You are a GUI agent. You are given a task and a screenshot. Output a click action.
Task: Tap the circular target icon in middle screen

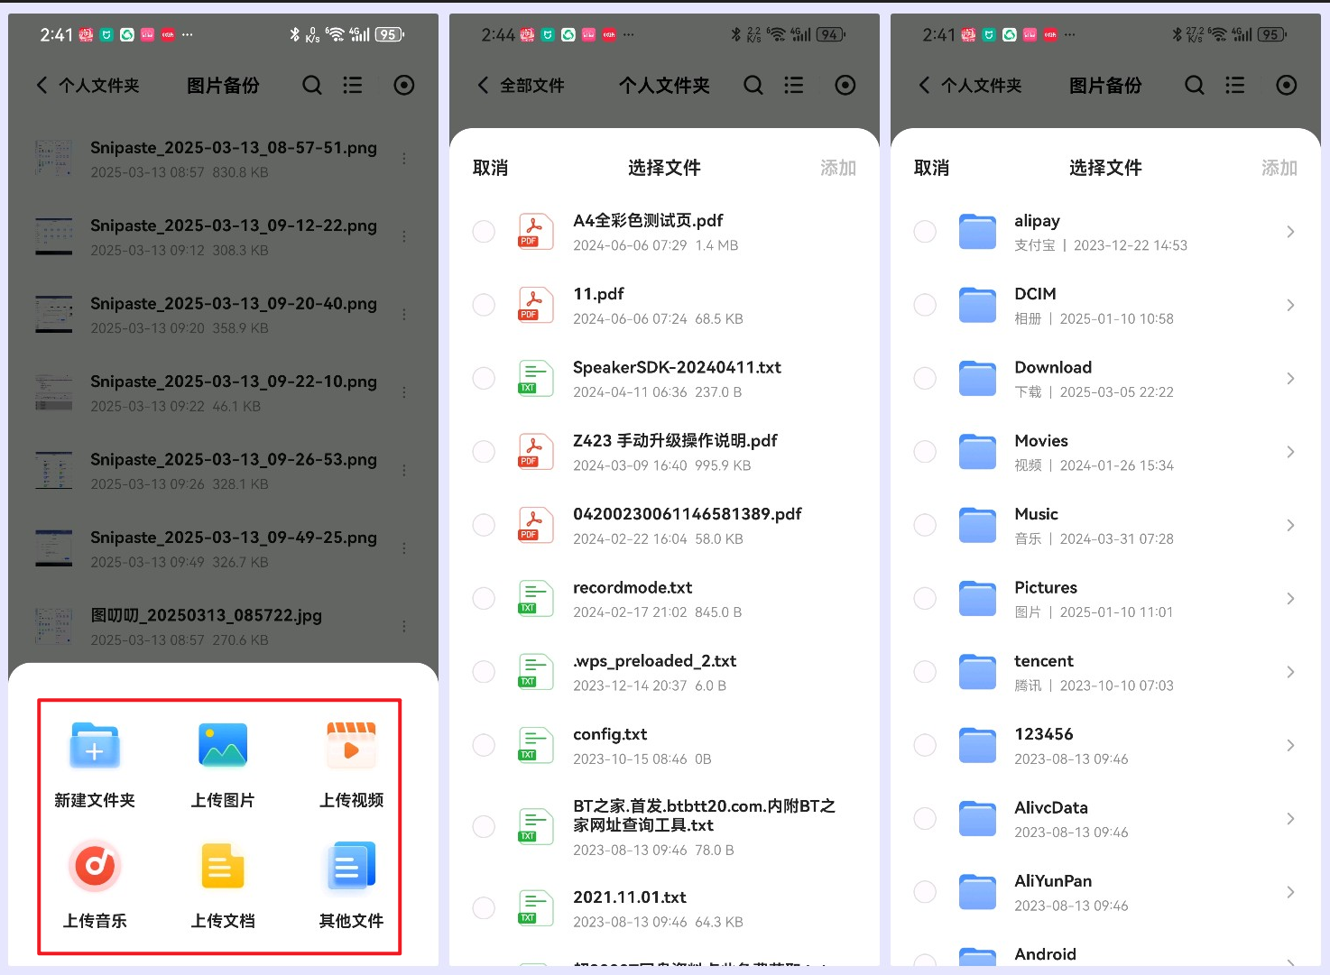click(845, 85)
